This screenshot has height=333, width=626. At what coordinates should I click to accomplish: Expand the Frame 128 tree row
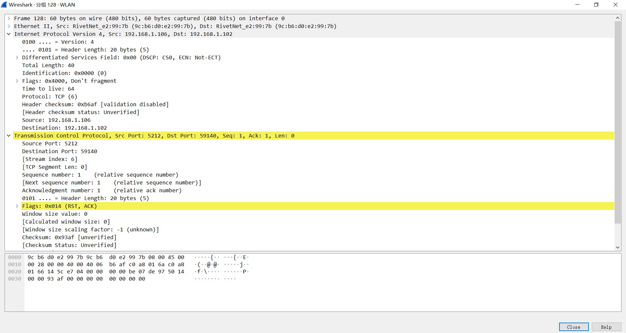click(9, 19)
